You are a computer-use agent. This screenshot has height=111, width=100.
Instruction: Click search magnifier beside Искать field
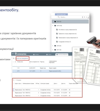(x=59, y=17)
